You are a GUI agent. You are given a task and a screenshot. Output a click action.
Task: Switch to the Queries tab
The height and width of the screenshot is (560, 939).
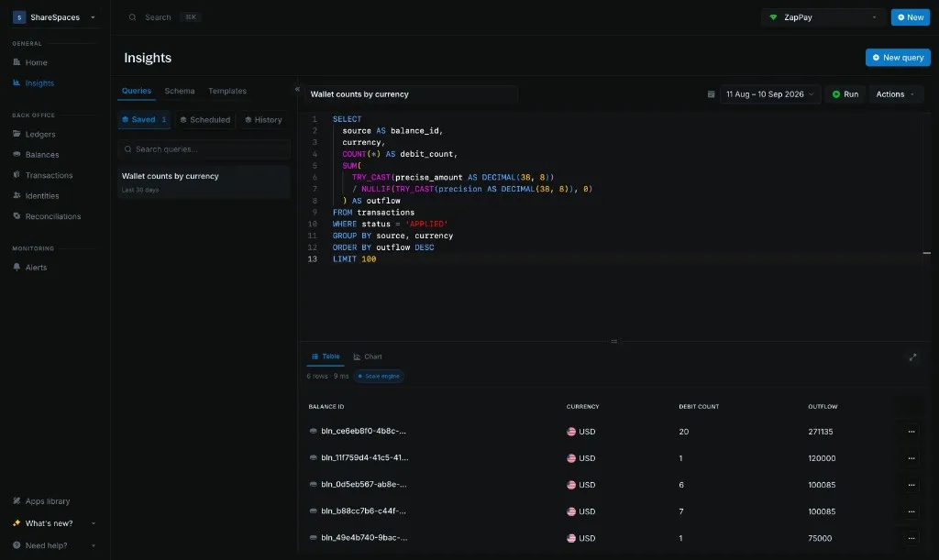137,91
